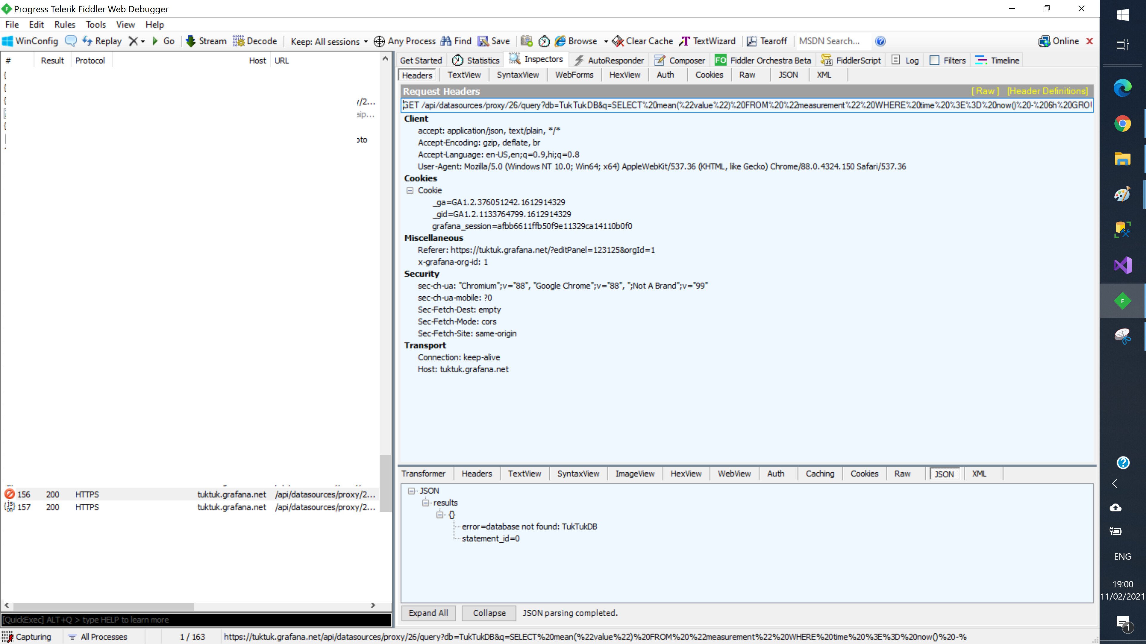Click the QuickExec command input box
Screen dimensions: 1146x644
coord(196,620)
